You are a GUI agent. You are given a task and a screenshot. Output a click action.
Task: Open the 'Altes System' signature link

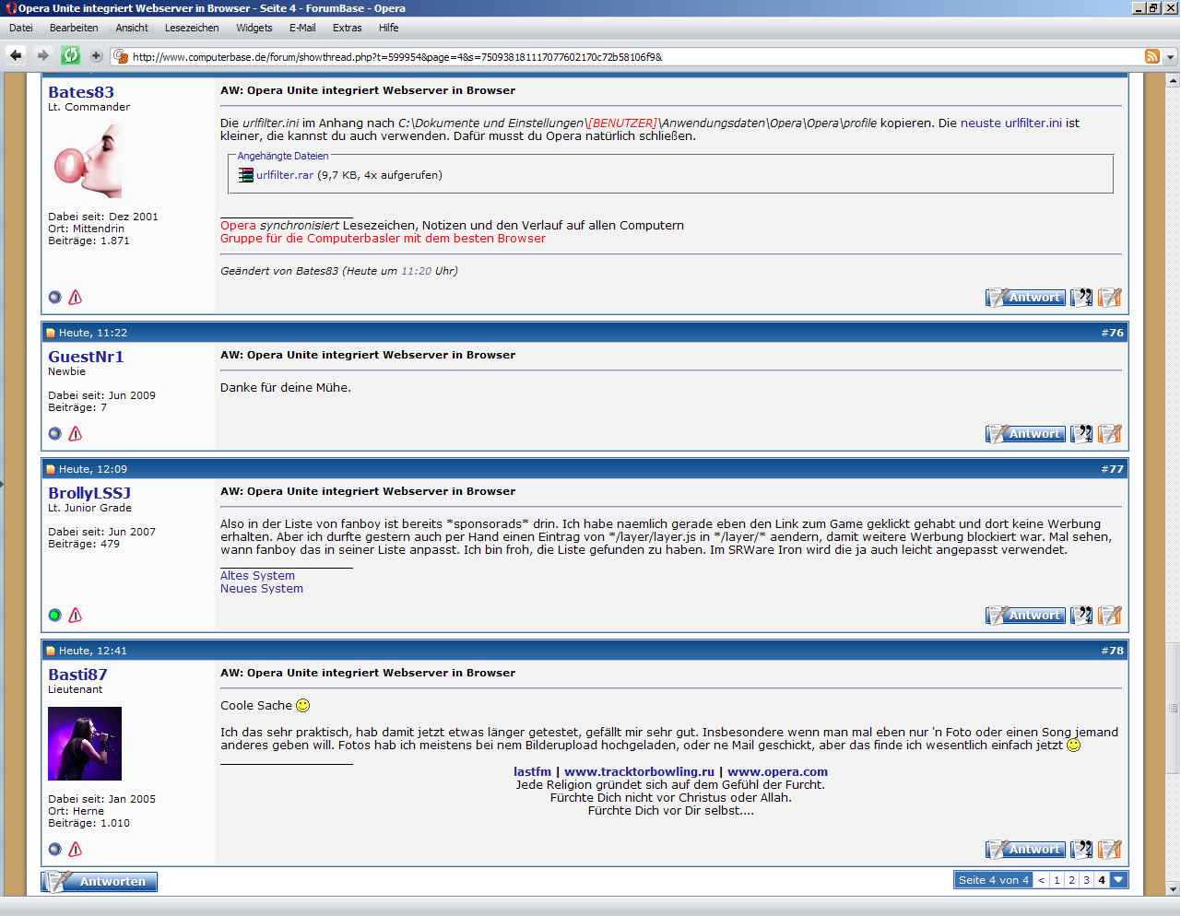[x=257, y=575]
